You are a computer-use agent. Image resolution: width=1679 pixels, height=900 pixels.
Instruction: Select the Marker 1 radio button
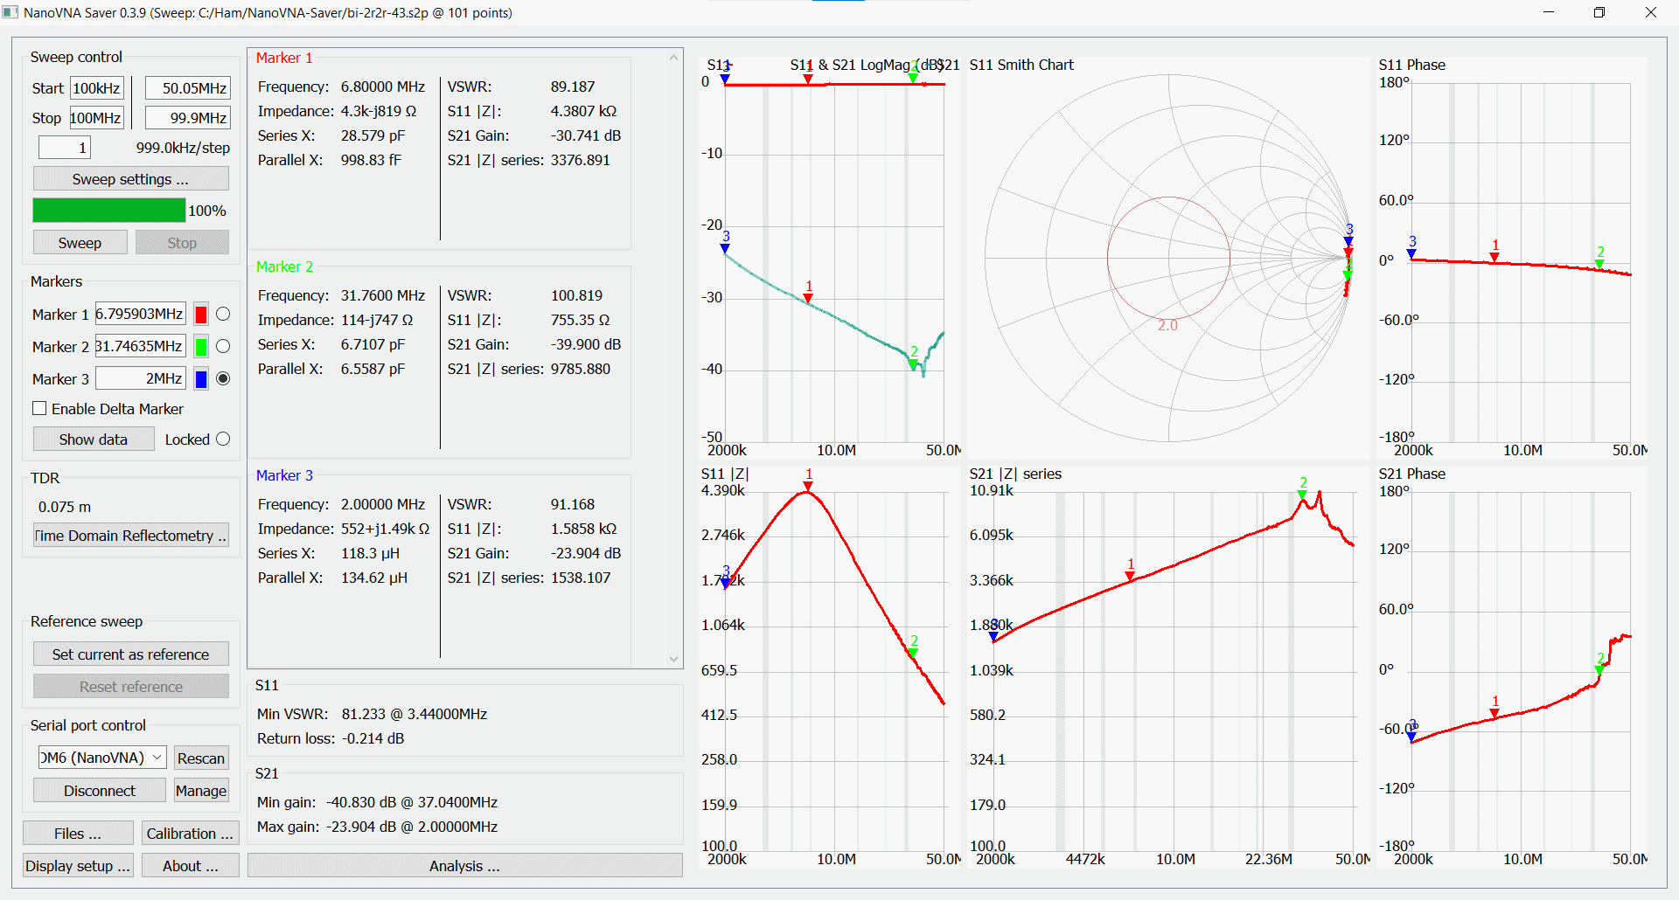[223, 314]
